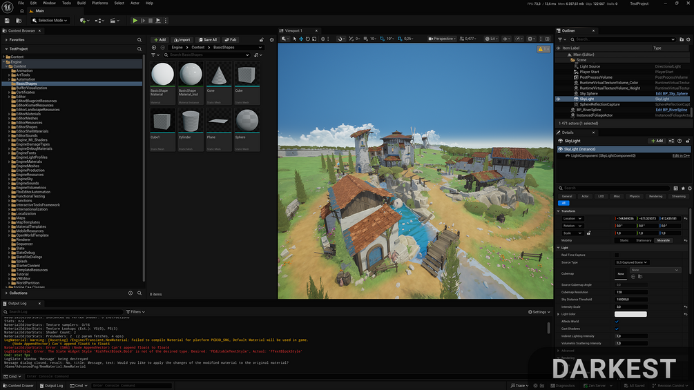This screenshot has width=694, height=390.
Task: Open the Perspective view mode dropdown
Action: pyautogui.click(x=442, y=39)
